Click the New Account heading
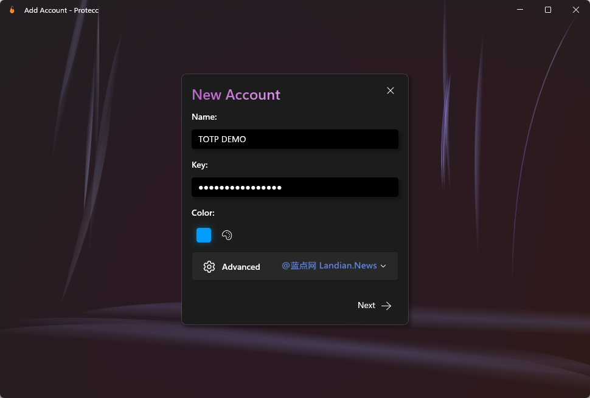Image resolution: width=590 pixels, height=398 pixels. 236,95
